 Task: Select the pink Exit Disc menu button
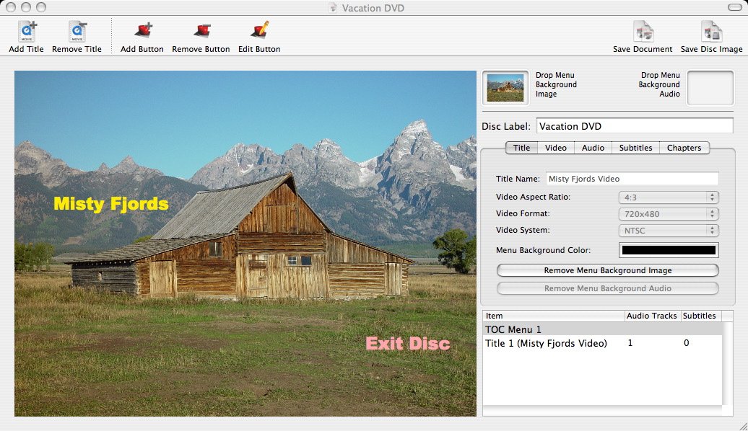point(408,343)
